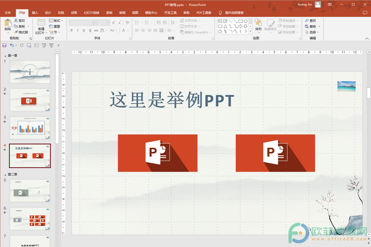The image size is (371, 247).
Task: Click the Paste clipboard icon
Action: (7, 23)
